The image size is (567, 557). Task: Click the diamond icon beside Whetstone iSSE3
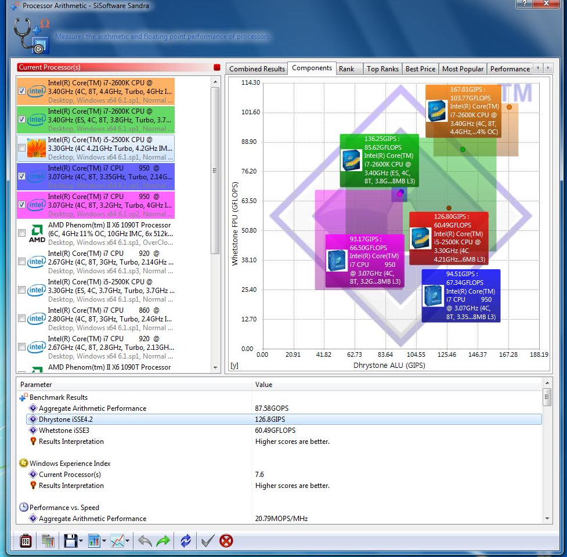tap(33, 430)
